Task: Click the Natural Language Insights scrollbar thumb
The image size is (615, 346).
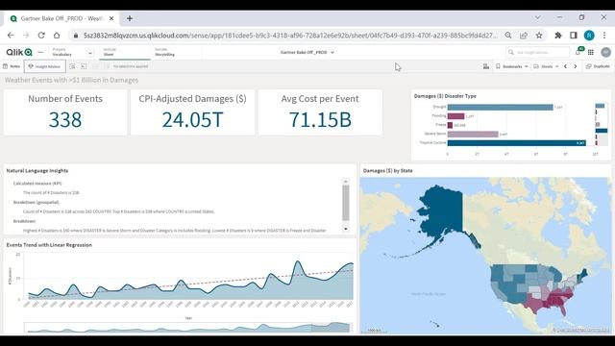Action: tap(346, 203)
